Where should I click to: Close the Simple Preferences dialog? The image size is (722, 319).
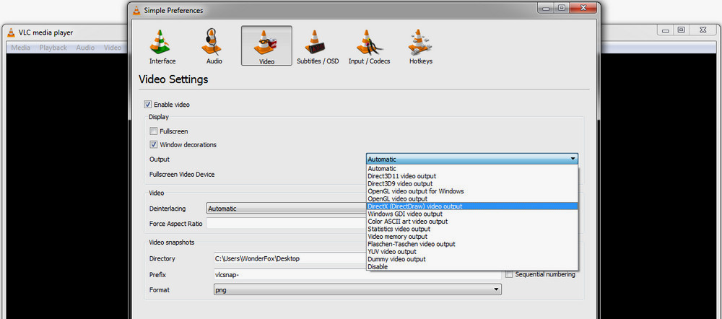(x=583, y=7)
